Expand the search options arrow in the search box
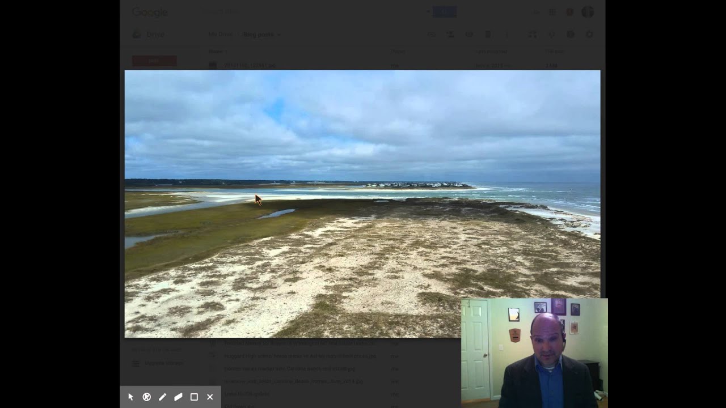 [427, 12]
